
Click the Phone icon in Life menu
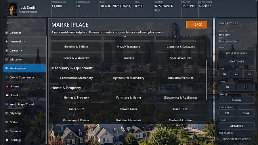click(x=7, y=86)
